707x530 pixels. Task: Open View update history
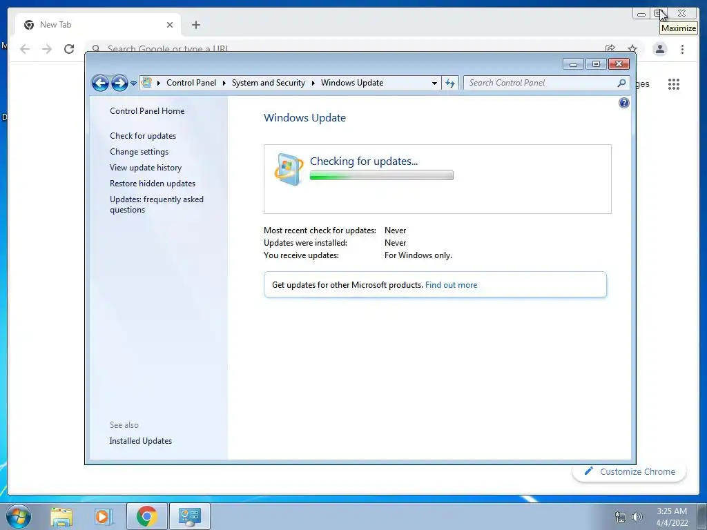[146, 168]
